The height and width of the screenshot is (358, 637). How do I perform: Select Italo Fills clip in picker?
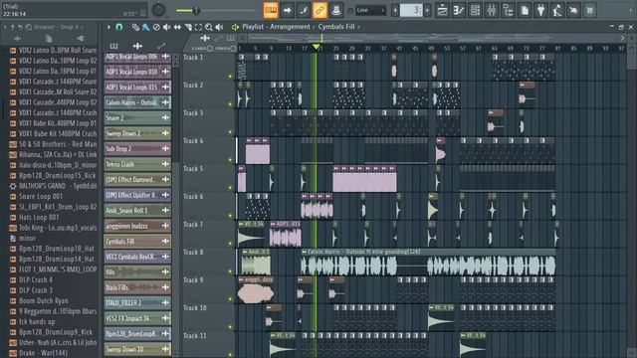click(137, 287)
